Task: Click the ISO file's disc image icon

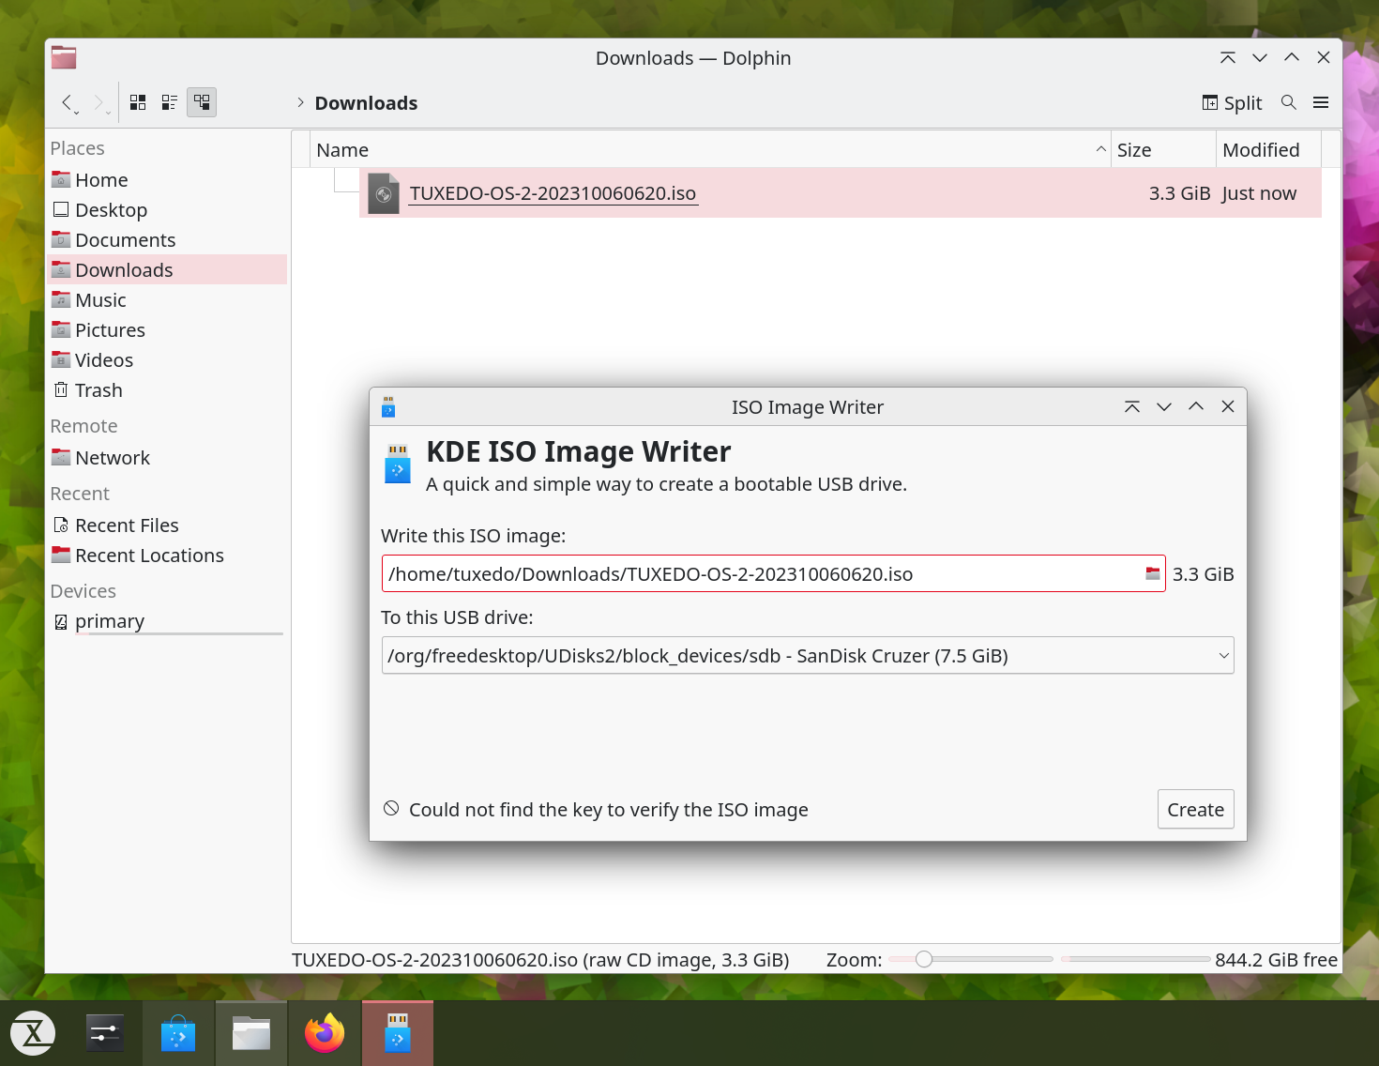Action: click(x=383, y=193)
